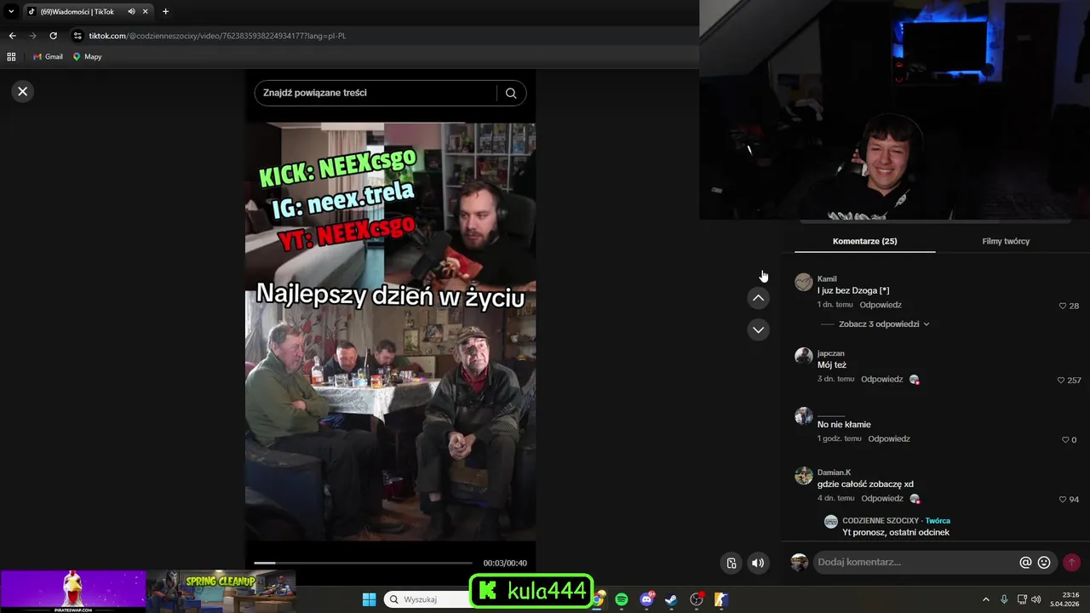Click Kamil's avatar picture
This screenshot has height=613, width=1090.
[x=803, y=282]
